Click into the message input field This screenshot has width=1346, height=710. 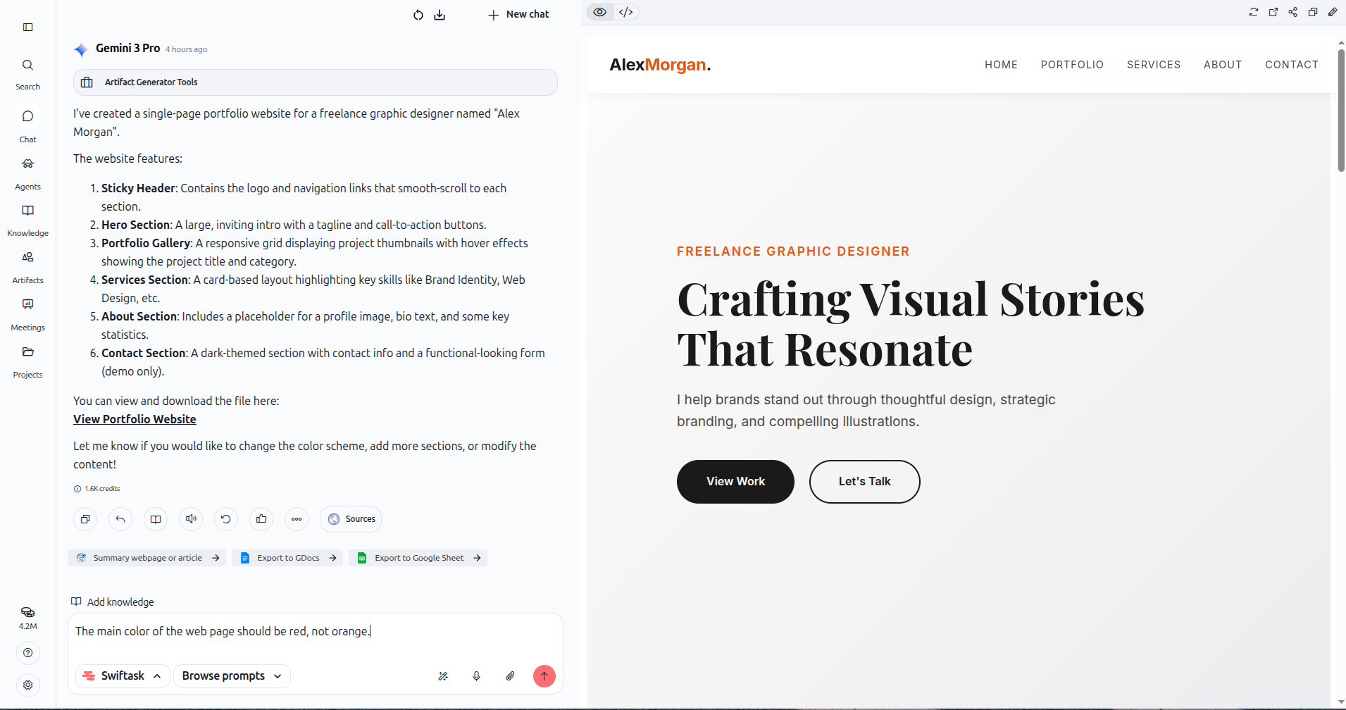[x=316, y=632]
